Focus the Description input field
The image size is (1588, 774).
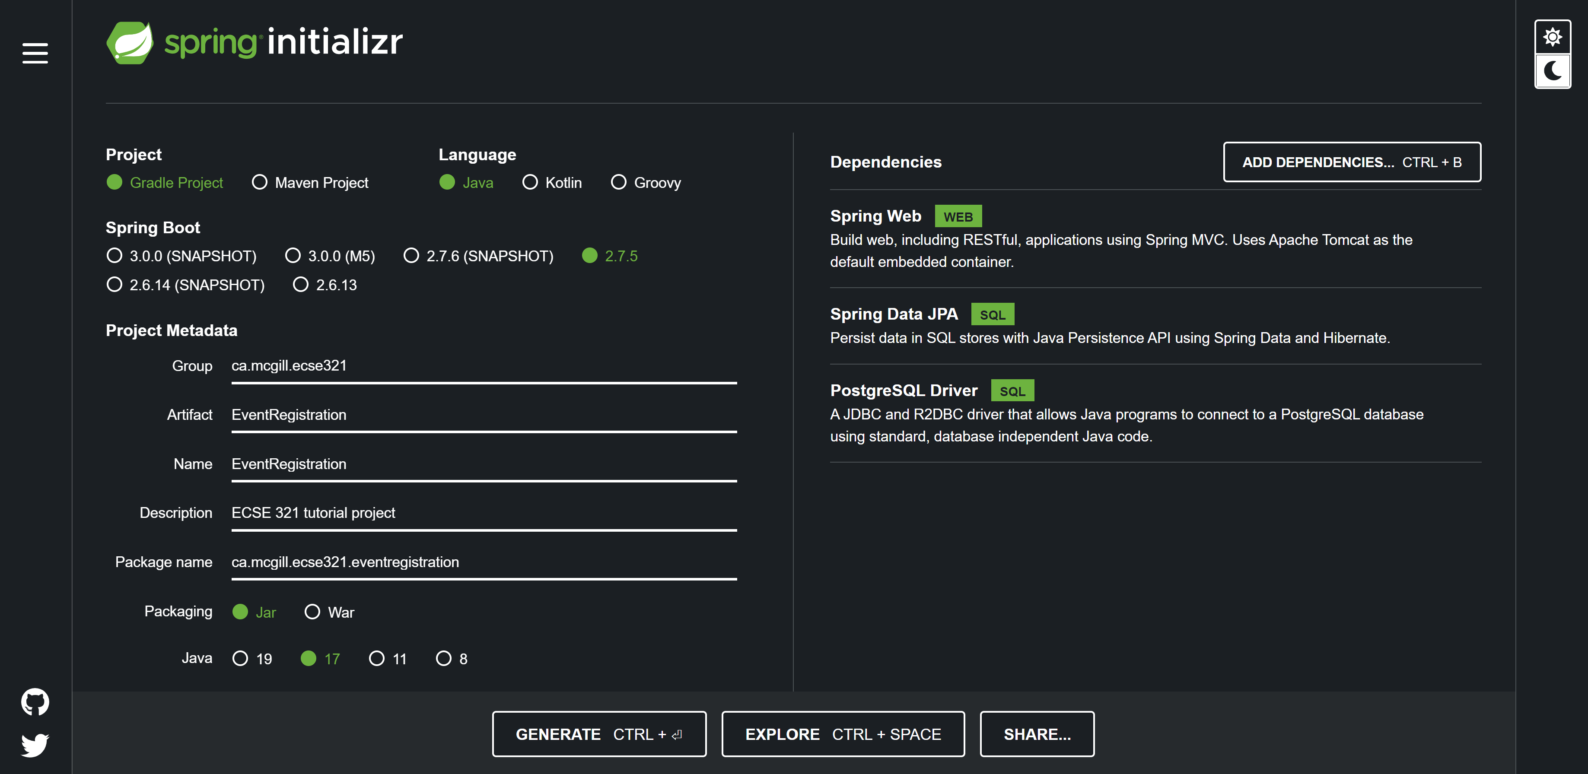pos(483,513)
